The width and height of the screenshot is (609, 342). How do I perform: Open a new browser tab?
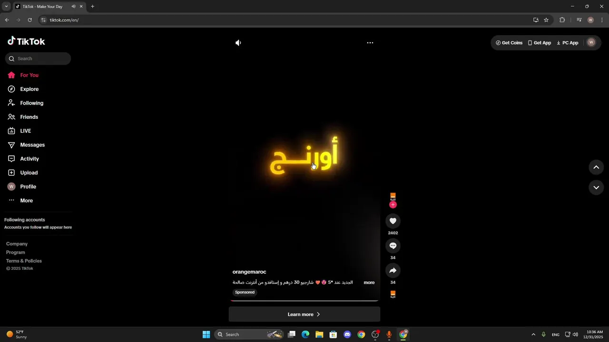92,7
